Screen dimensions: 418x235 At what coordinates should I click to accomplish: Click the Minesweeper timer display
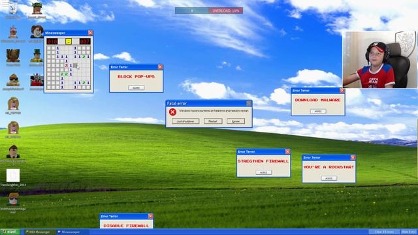[x=85, y=41]
